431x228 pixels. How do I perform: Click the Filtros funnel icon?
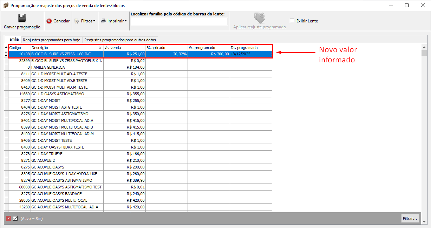click(77, 21)
